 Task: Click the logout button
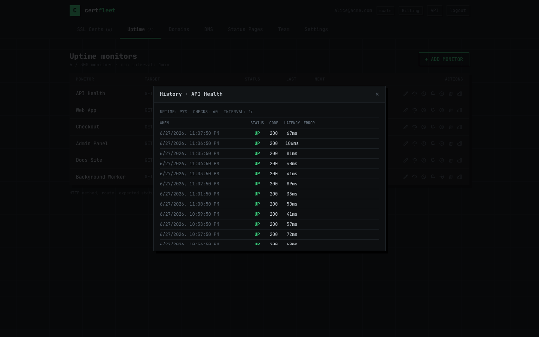pyautogui.click(x=458, y=10)
